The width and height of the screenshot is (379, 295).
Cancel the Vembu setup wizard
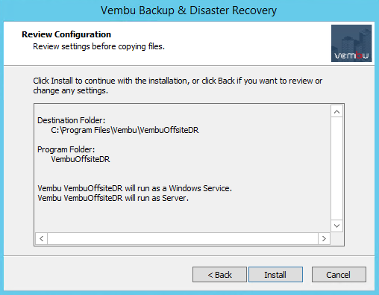339,275
